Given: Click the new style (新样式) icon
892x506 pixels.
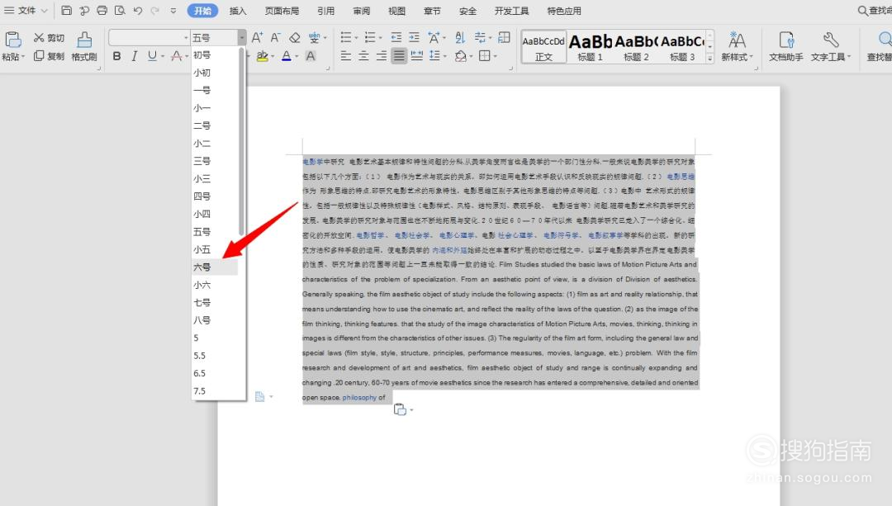Looking at the screenshot, I should 737,46.
